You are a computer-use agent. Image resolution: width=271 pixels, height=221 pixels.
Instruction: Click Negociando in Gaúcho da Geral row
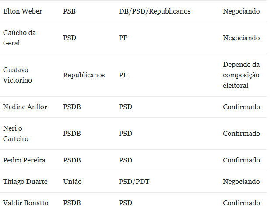241,38
